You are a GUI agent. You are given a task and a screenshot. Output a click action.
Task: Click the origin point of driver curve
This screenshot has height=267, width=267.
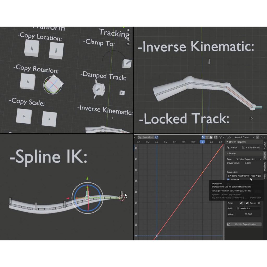click(x=157, y=236)
